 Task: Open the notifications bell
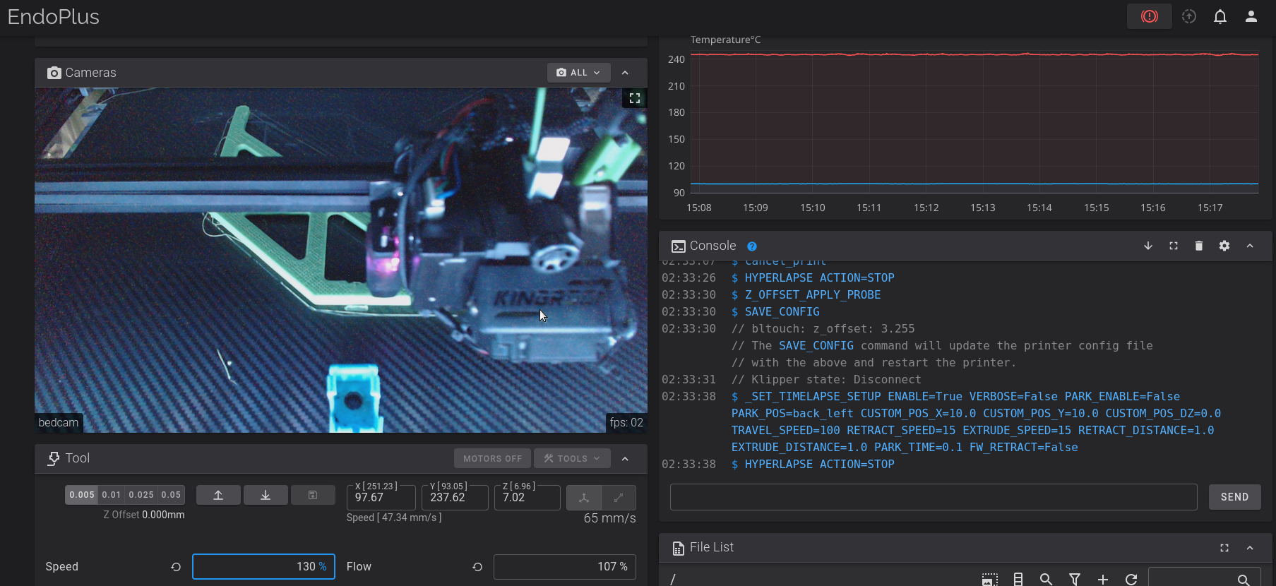(x=1220, y=16)
